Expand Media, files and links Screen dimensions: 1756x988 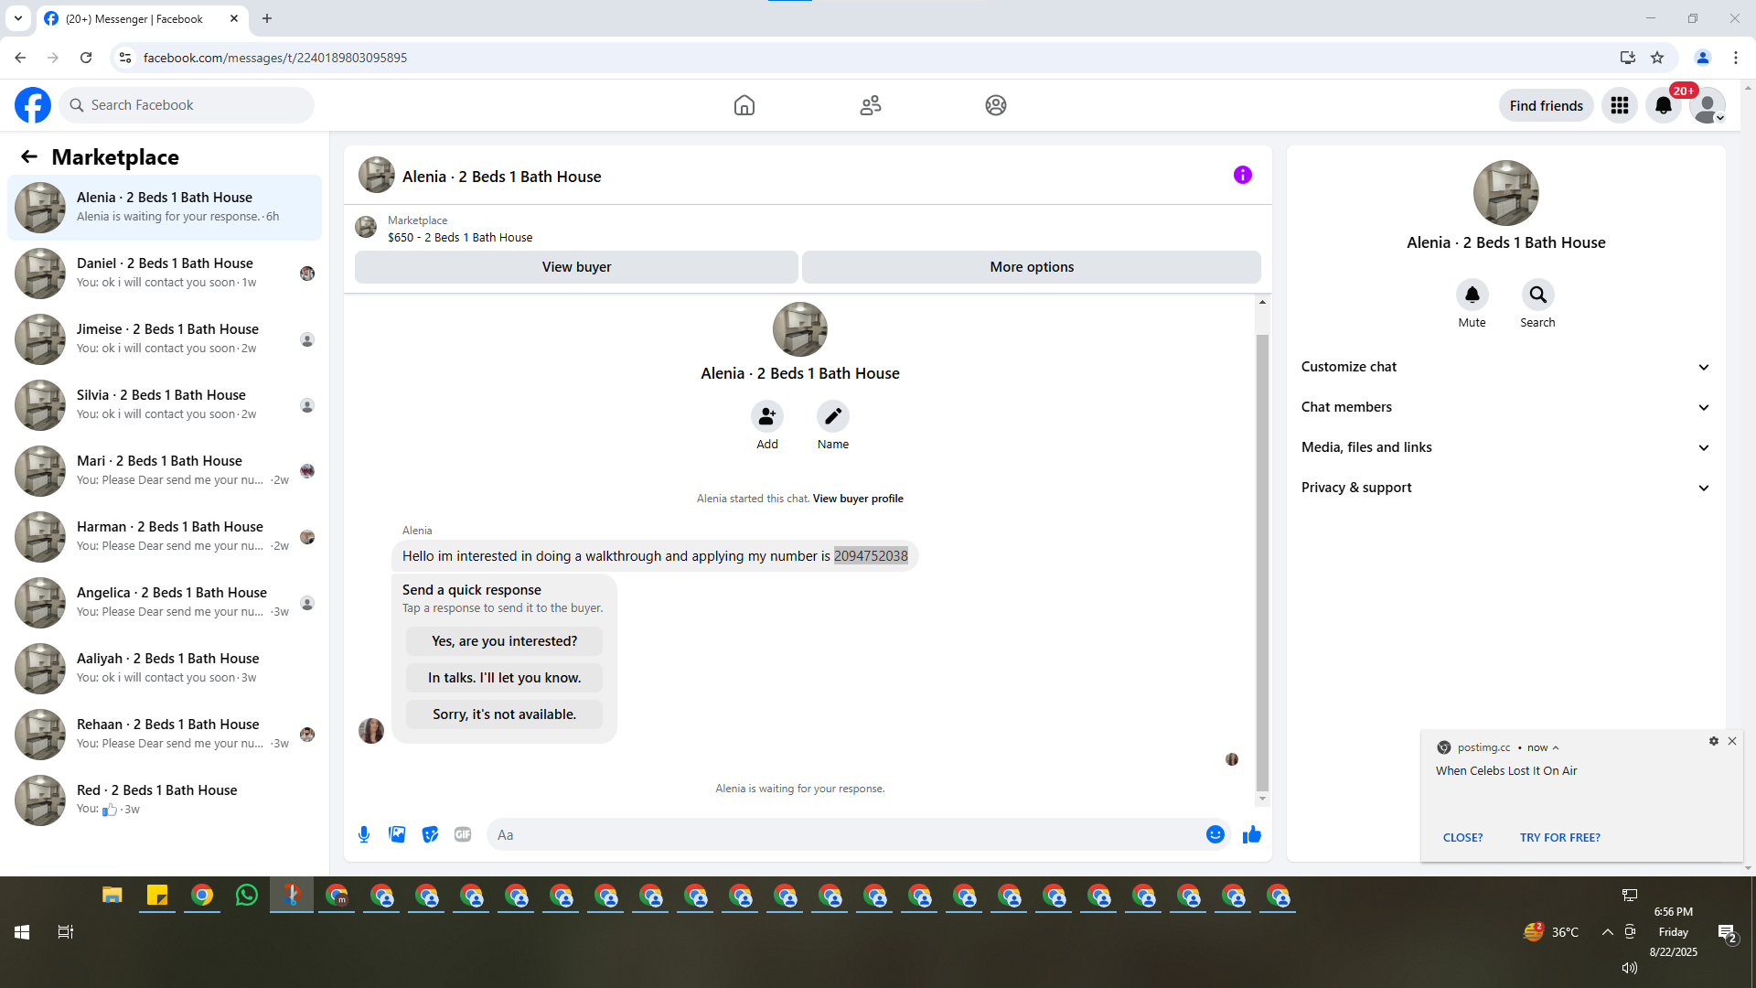pyautogui.click(x=1505, y=447)
